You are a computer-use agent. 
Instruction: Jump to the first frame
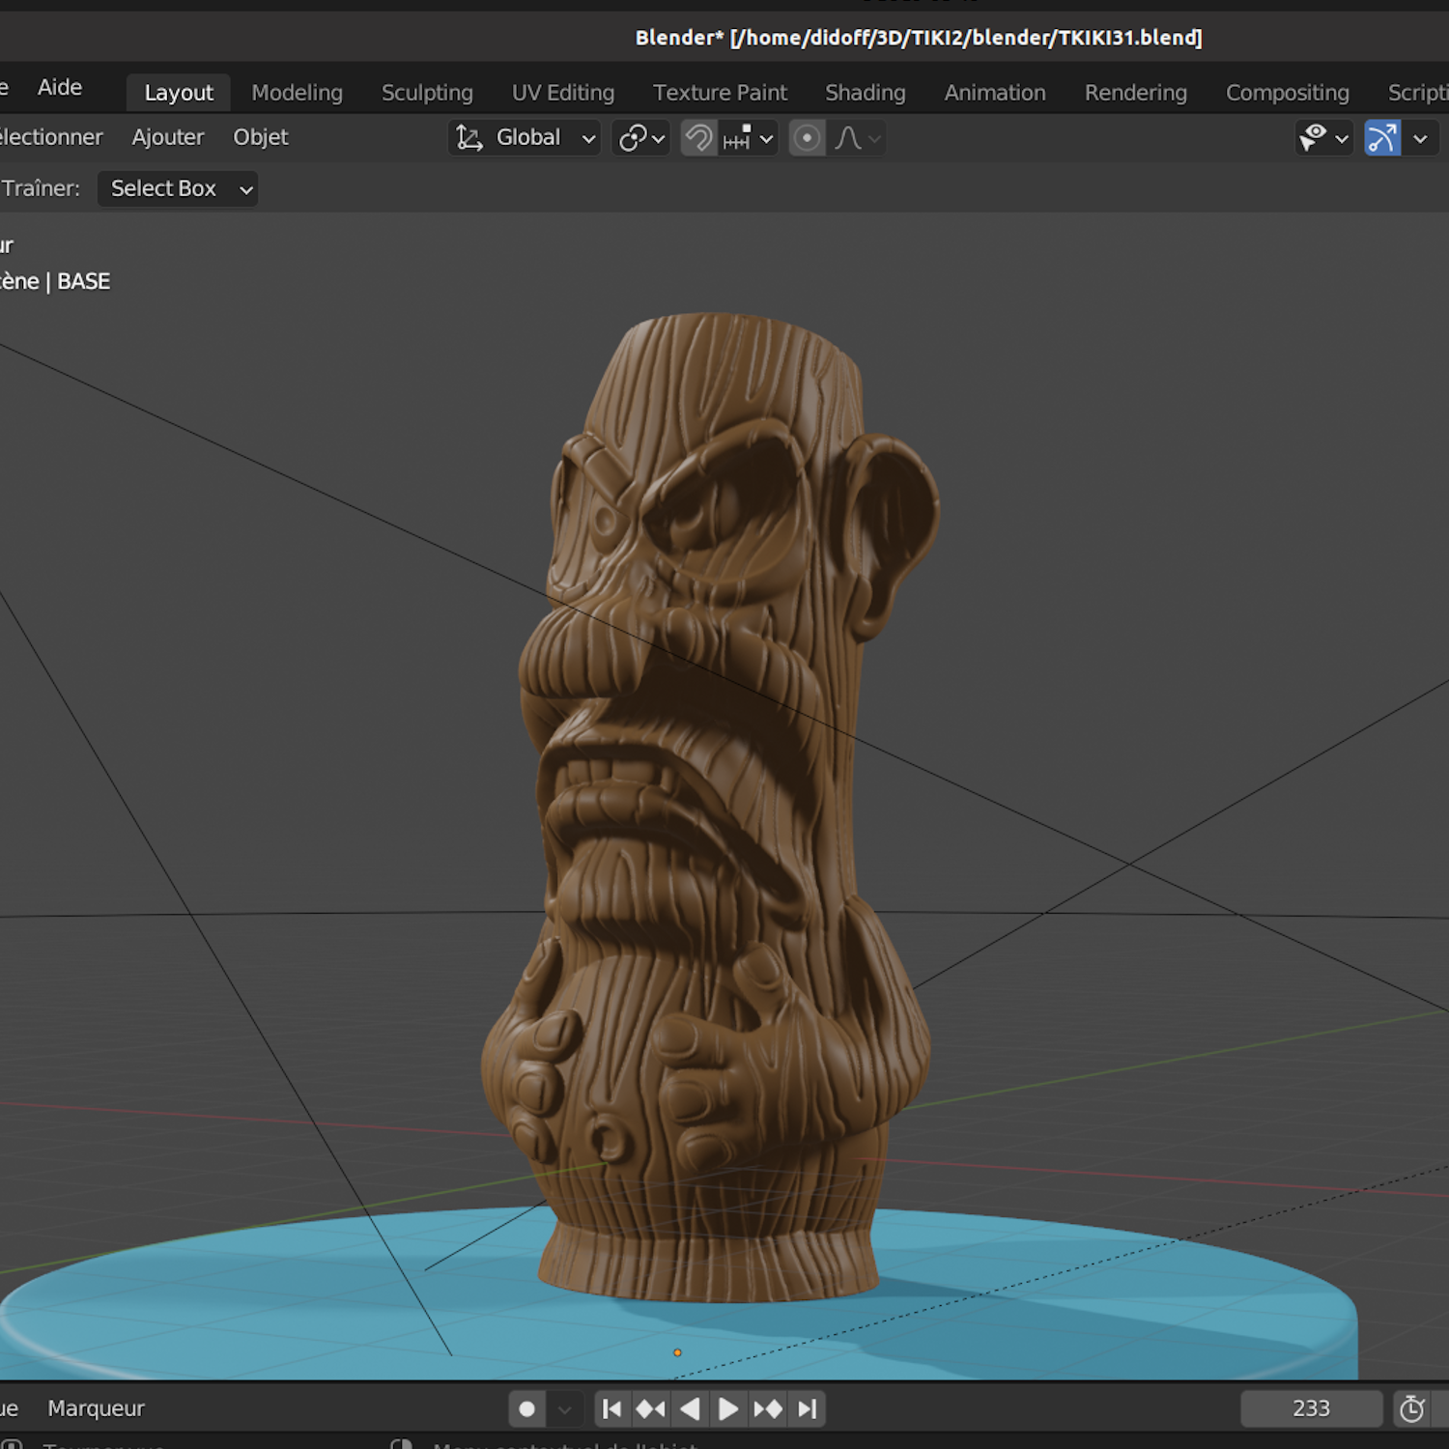point(611,1409)
